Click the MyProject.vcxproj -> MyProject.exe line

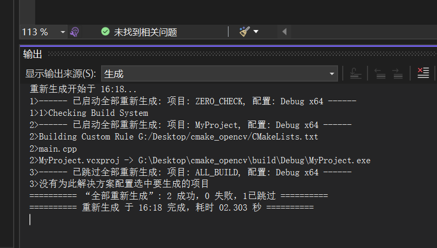point(200,161)
